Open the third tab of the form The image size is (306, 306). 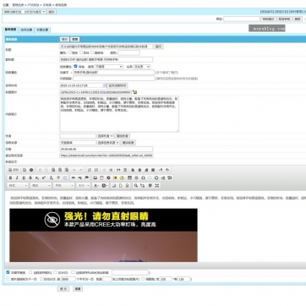42,30
